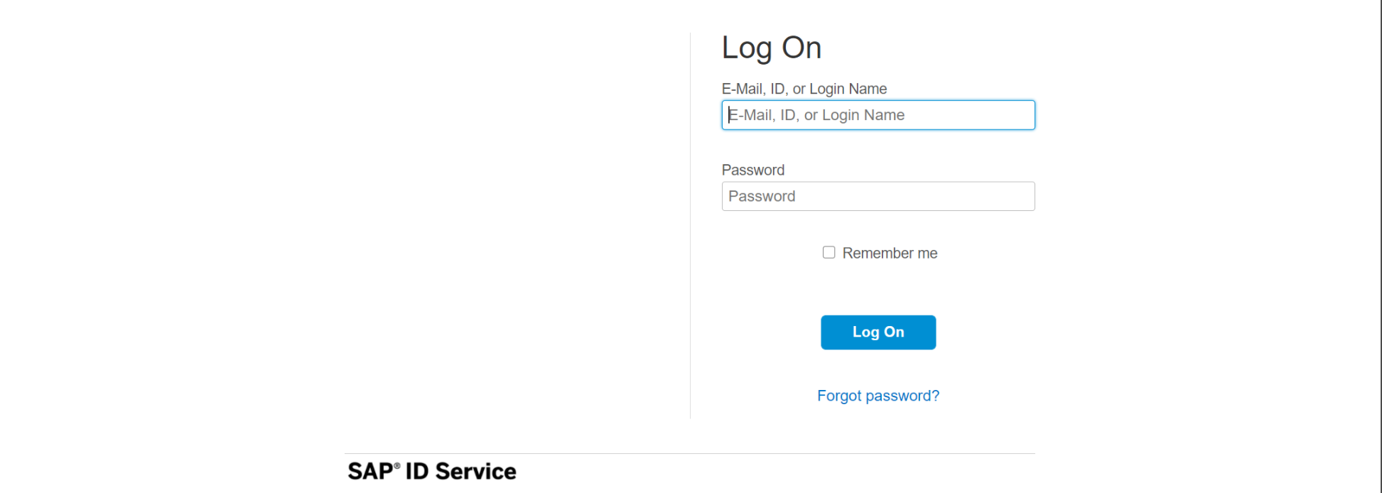Click the placeholder text in the Password field

(761, 197)
